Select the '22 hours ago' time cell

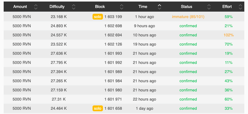click(144, 99)
